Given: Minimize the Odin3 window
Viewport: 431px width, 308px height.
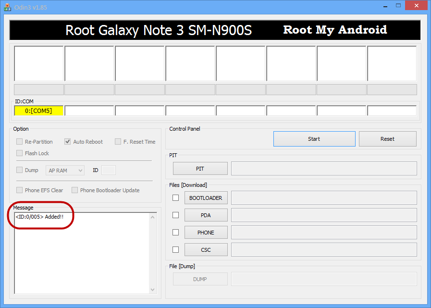Looking at the screenshot, I should [385, 6].
